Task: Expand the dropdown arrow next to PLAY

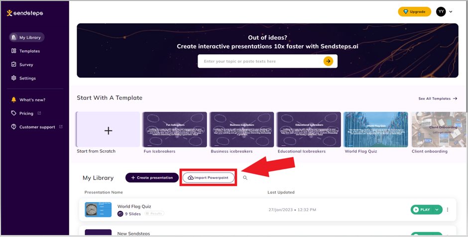Action: pos(437,210)
